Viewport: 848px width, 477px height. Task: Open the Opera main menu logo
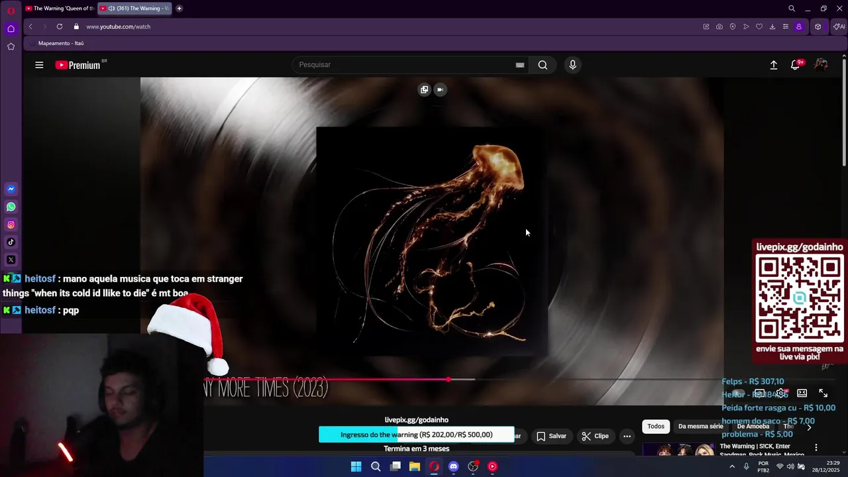click(11, 10)
